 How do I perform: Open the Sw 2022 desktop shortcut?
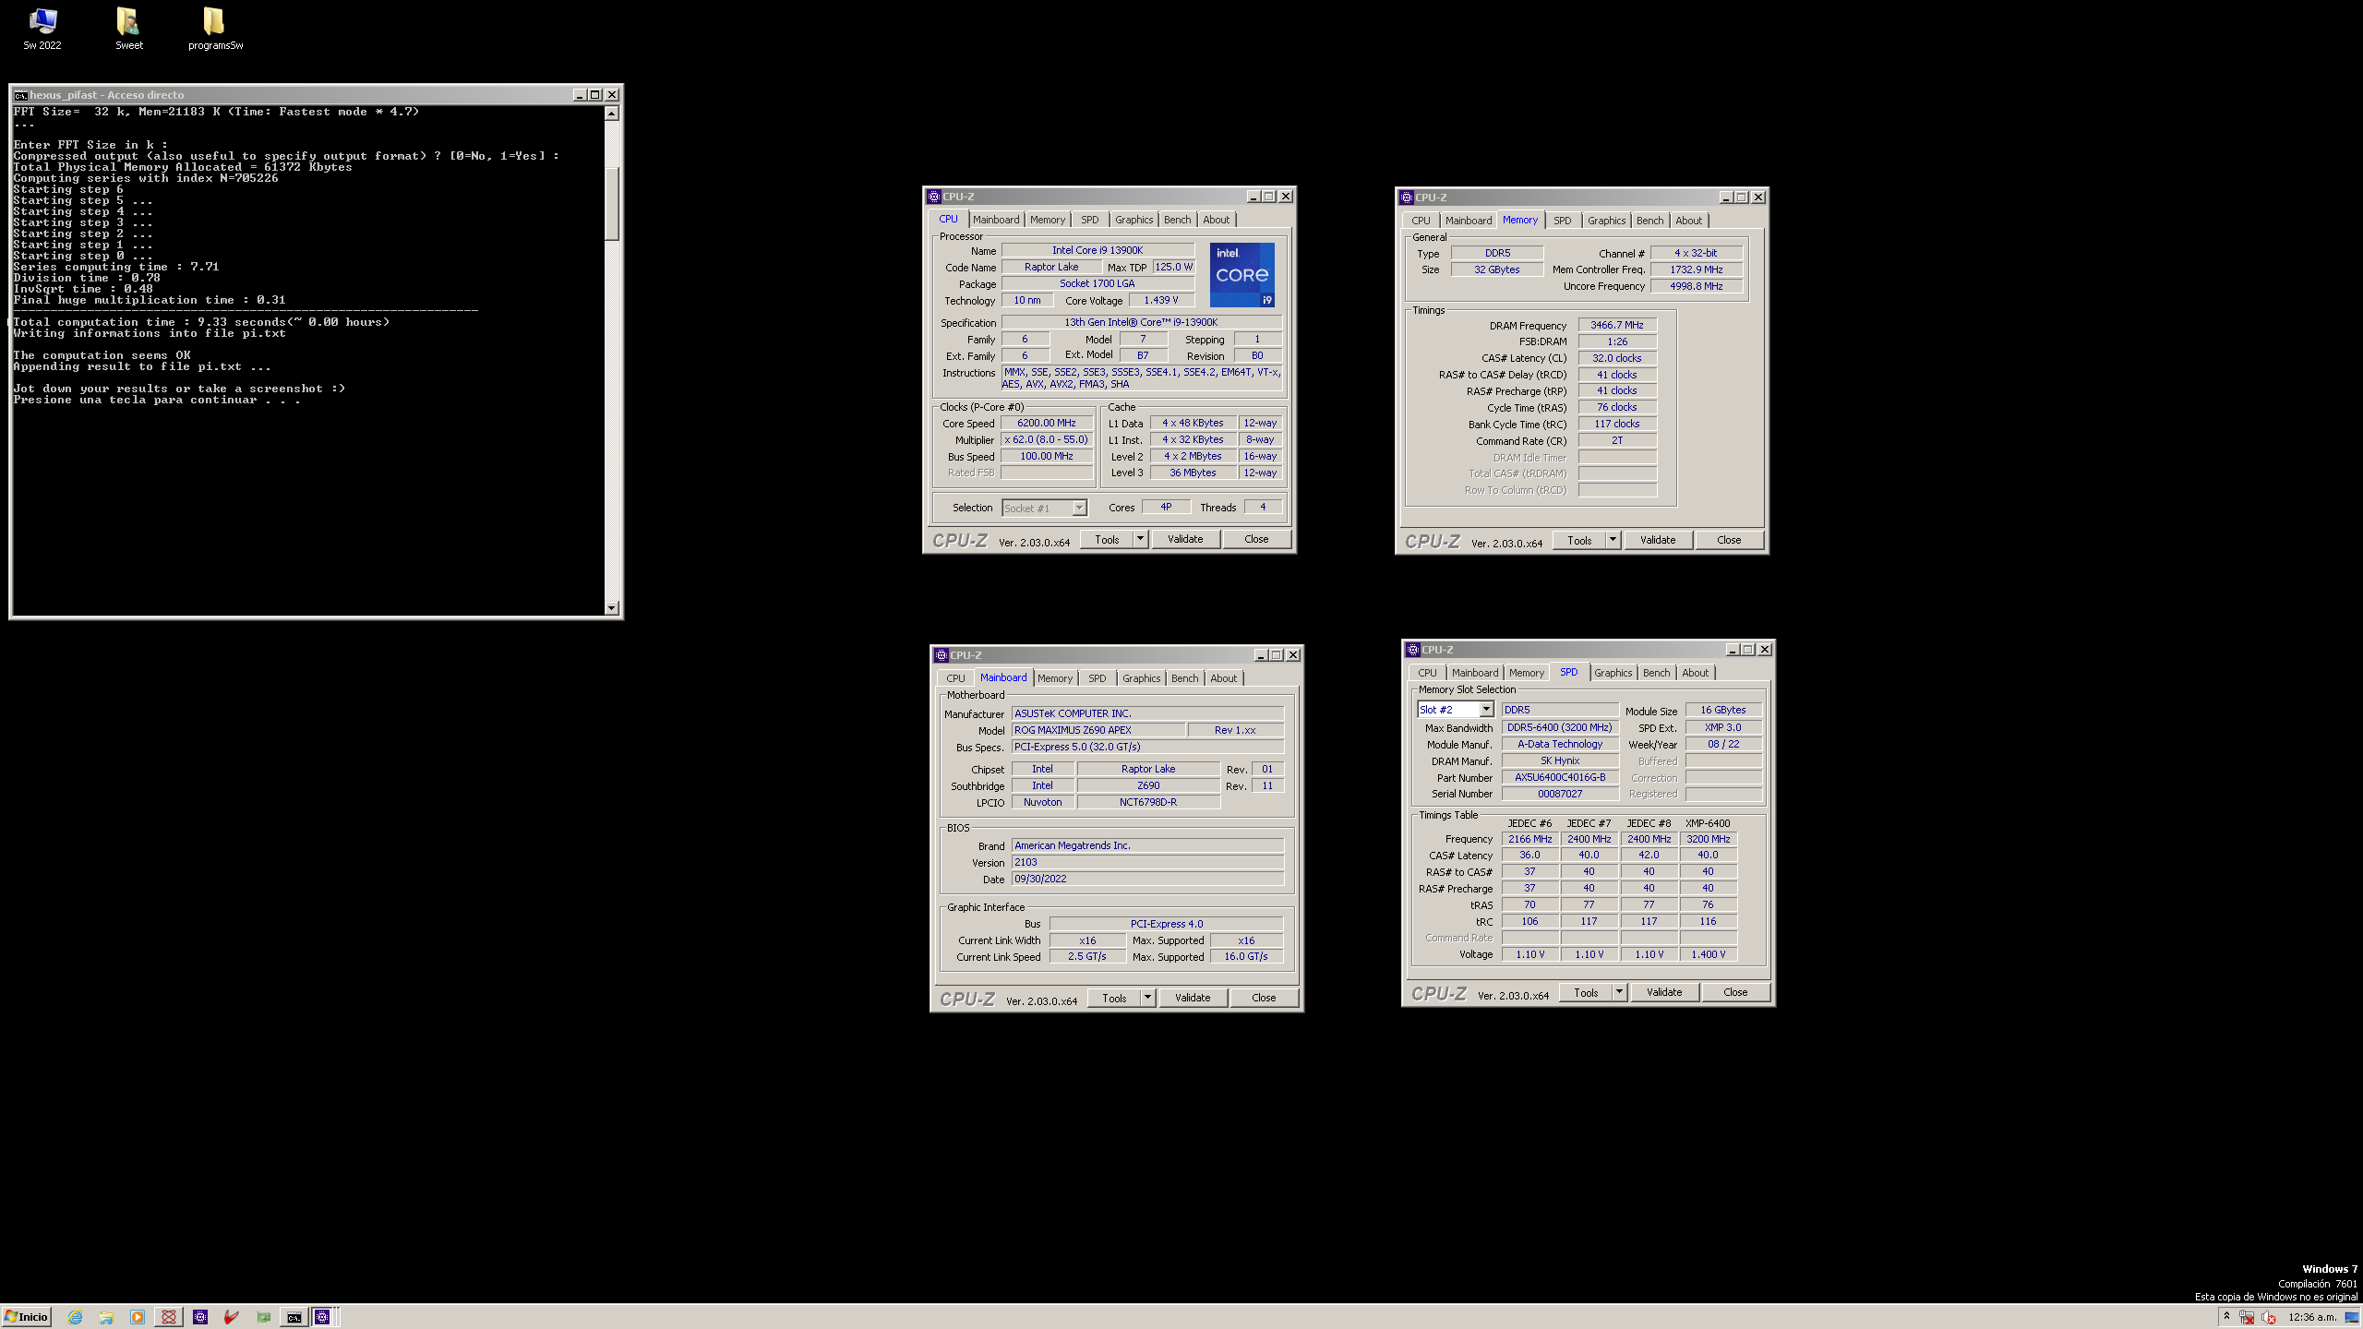click(x=42, y=28)
